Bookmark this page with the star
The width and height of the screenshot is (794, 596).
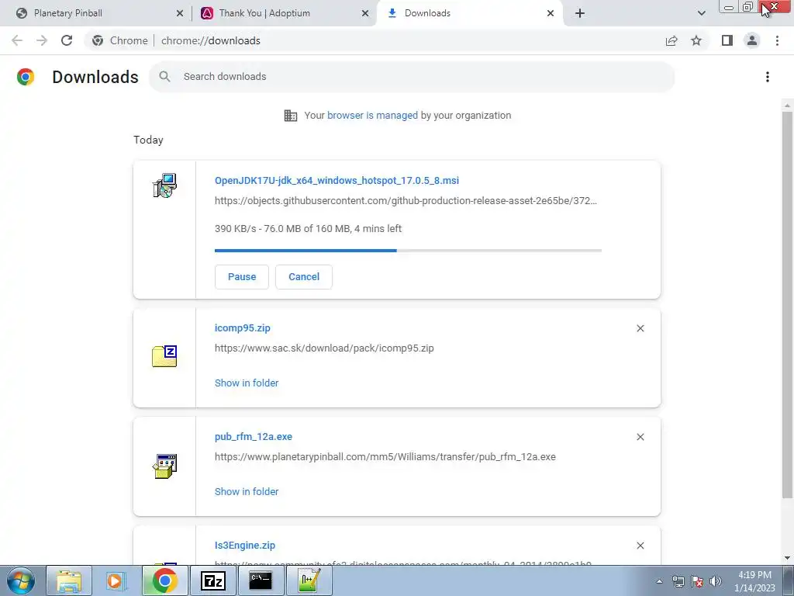(696, 40)
